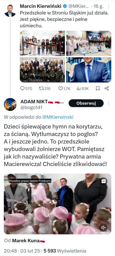
Task: Open more options menu for ADAM NIKT's reply
Action: (109, 103)
